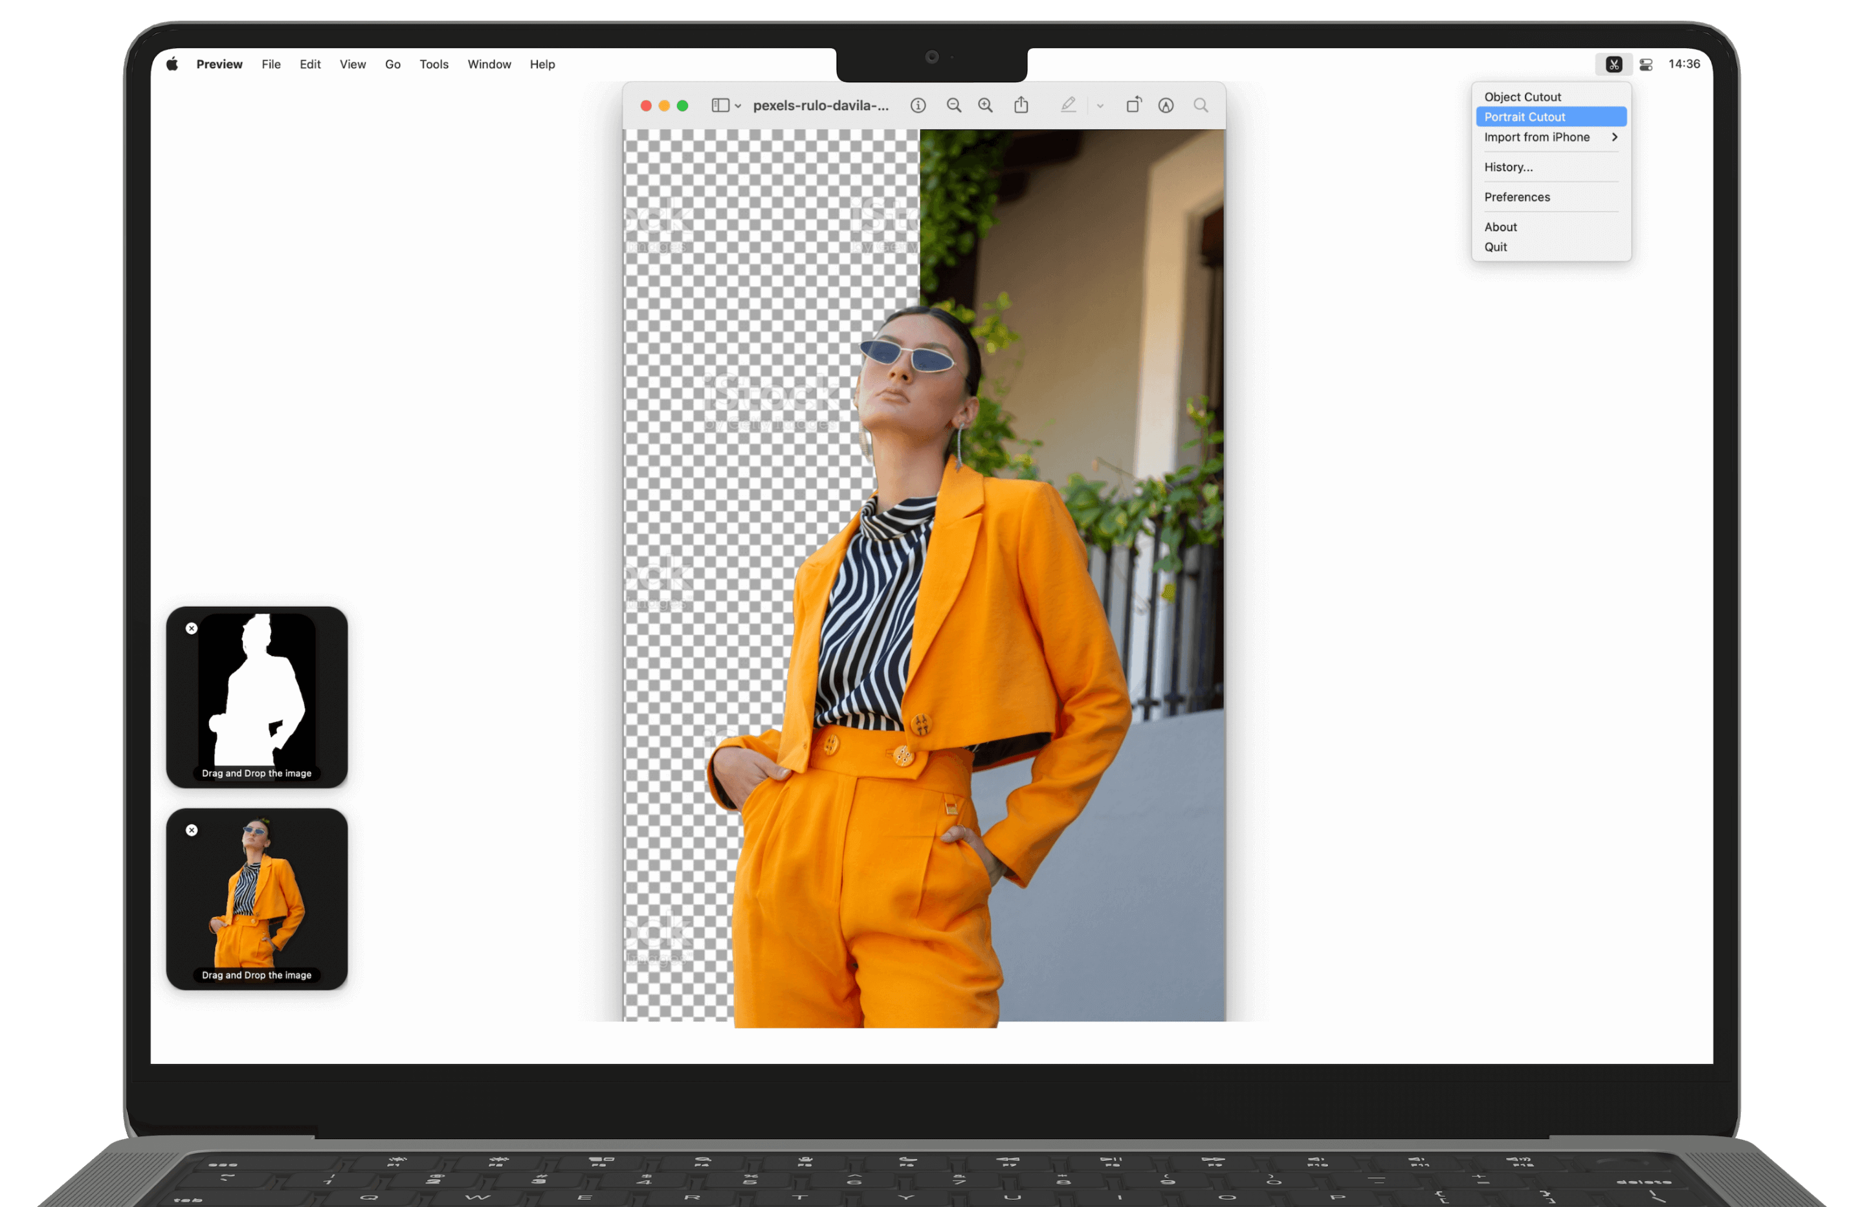Viewport: 1864px width, 1207px height.
Task: Toggle the sidebar view button
Action: [x=720, y=105]
